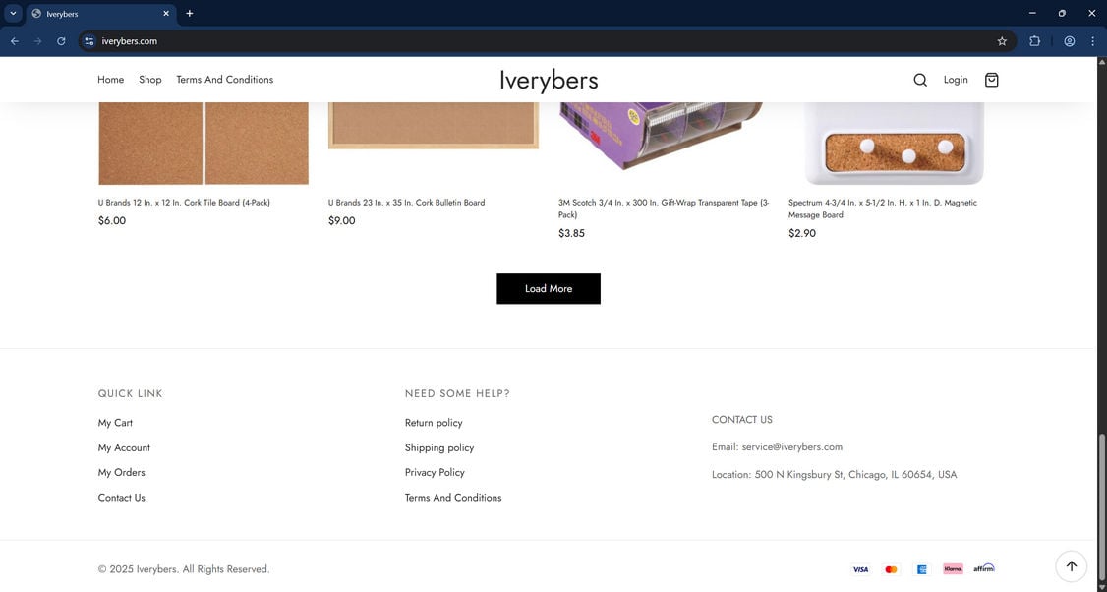Open the site search magnifier icon

(920, 80)
